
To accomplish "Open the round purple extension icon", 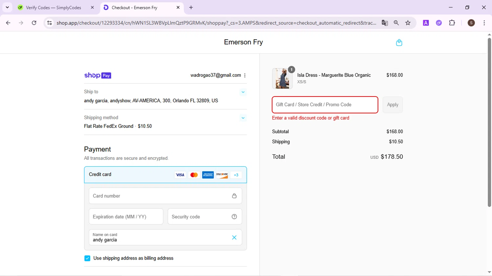I will tap(439, 23).
